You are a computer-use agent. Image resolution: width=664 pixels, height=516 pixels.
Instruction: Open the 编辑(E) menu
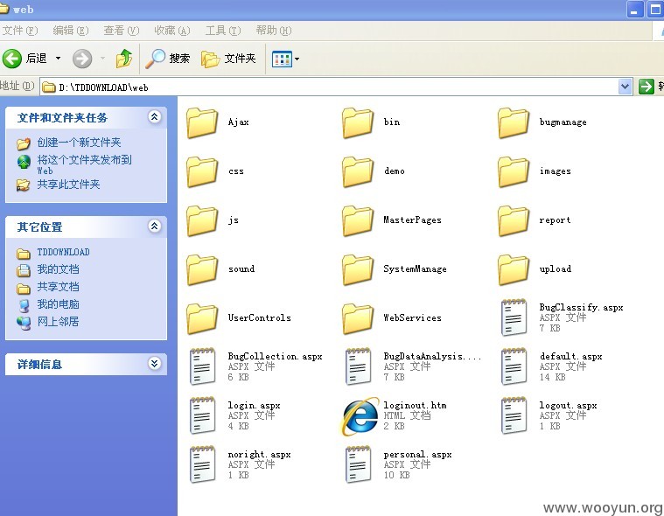71,31
